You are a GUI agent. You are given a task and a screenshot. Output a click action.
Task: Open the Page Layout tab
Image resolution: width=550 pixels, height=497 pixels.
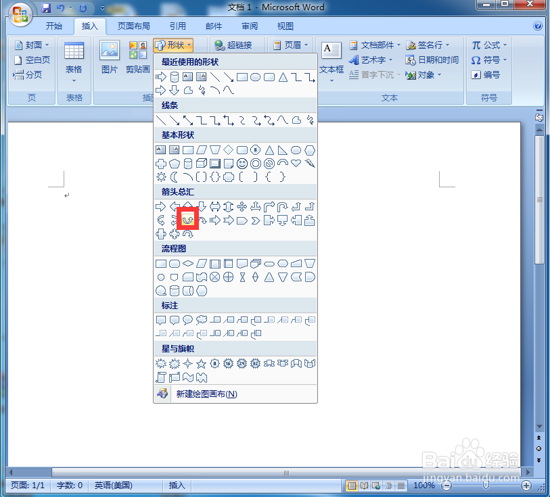point(134,26)
